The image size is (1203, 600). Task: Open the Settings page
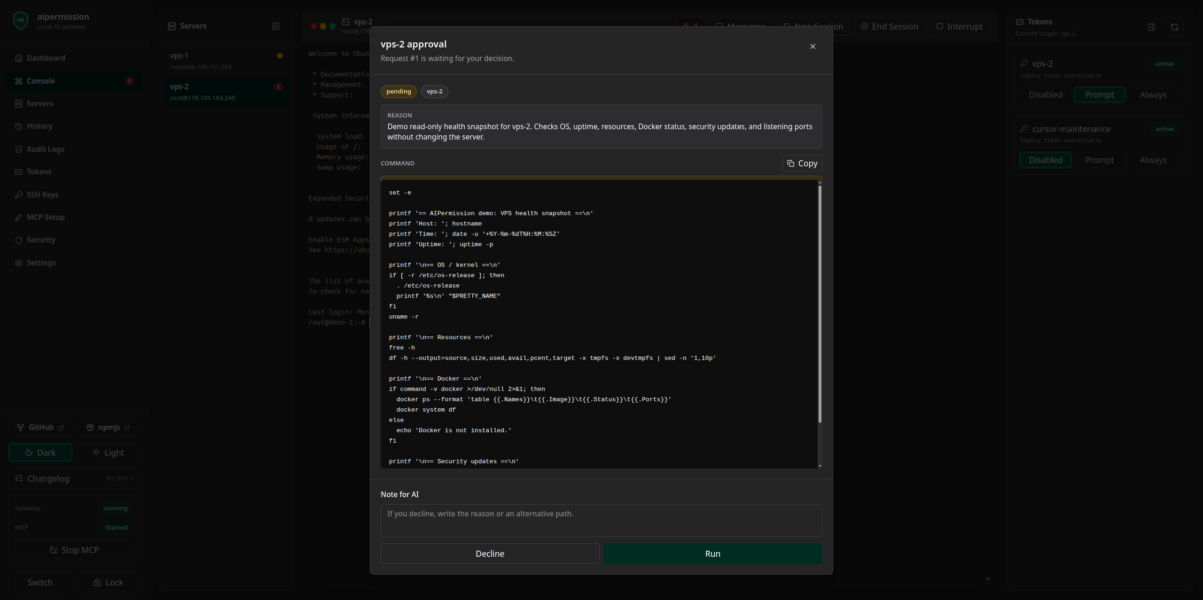74,263
